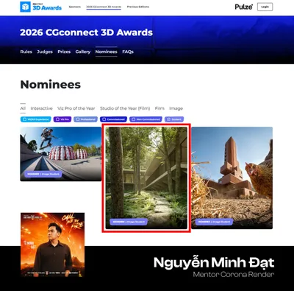Switch to the Gallery tab
Viewport: 294px width, 291px height.
click(83, 52)
